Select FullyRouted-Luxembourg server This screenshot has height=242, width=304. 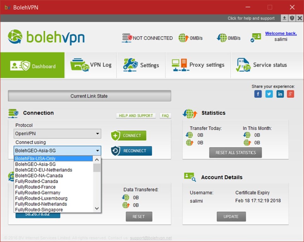pyautogui.click(x=54, y=199)
